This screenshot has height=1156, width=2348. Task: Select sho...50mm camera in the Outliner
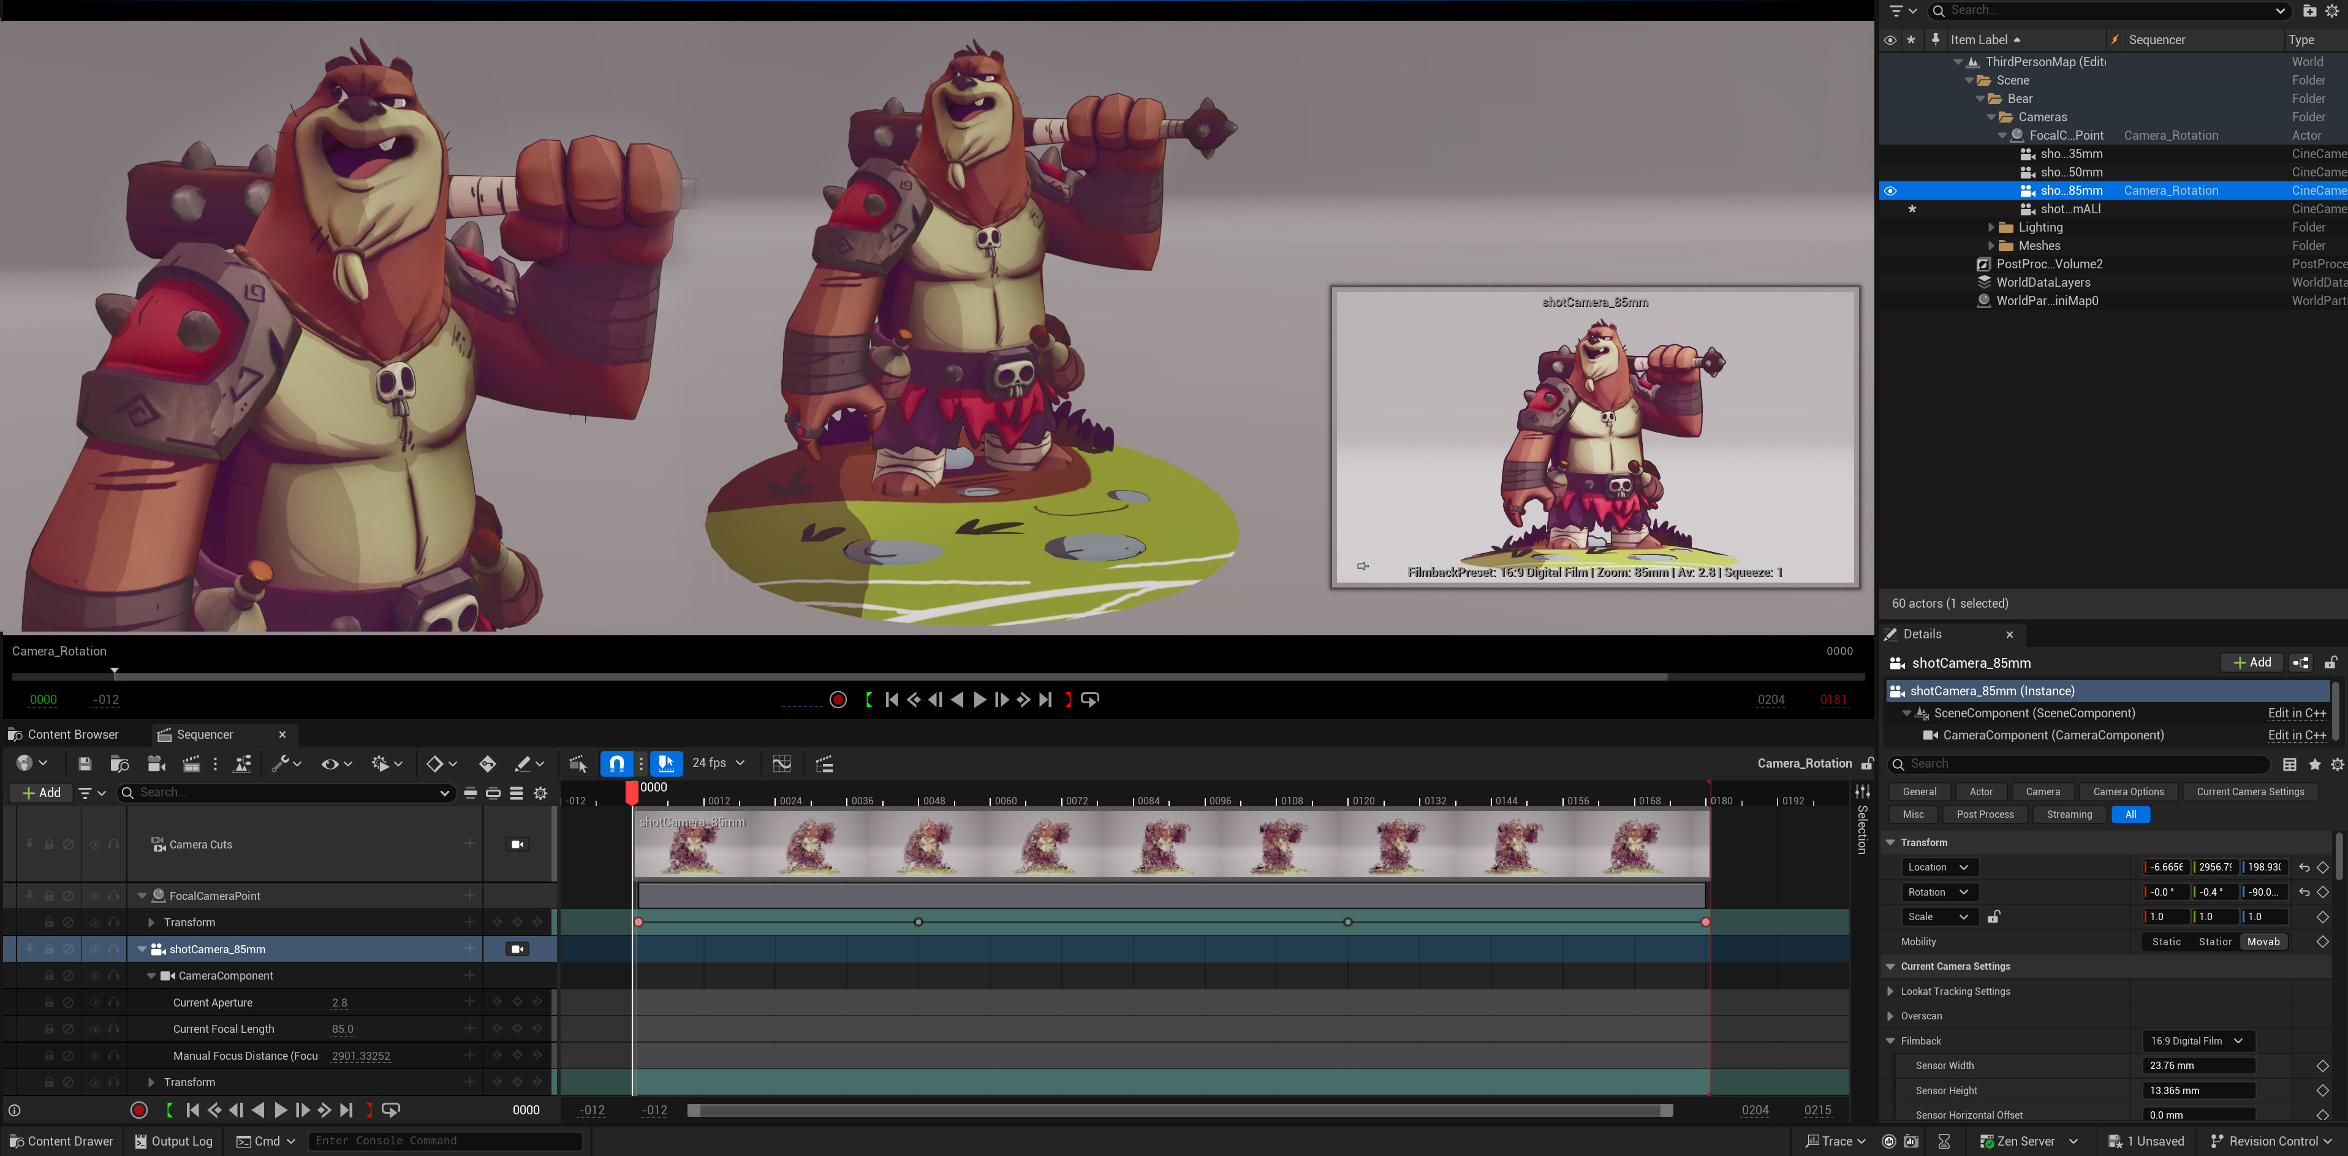point(2071,172)
